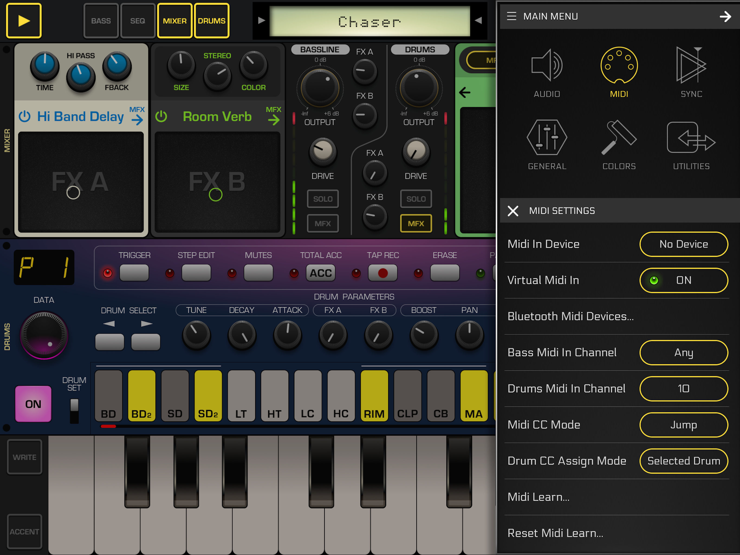Open the Midi CC Mode selector
The image size is (740, 555).
coord(683,425)
